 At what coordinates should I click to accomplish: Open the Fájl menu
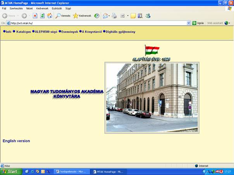coord(4,8)
